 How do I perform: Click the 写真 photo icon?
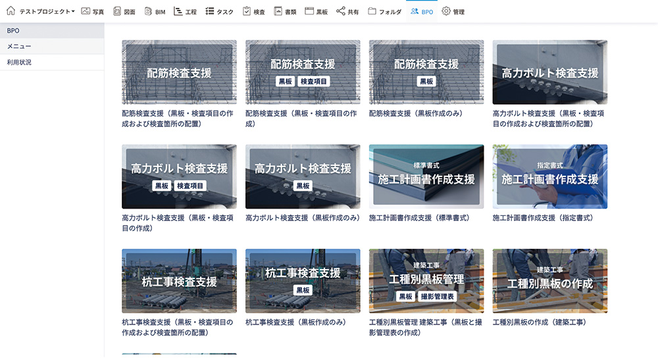(x=86, y=11)
